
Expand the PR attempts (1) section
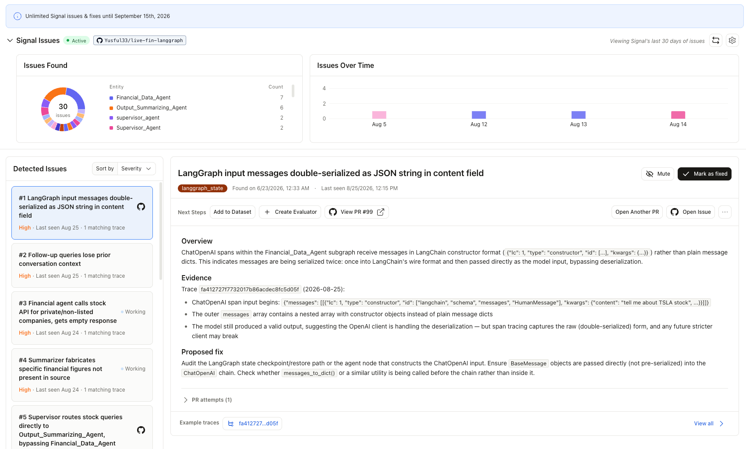point(207,400)
